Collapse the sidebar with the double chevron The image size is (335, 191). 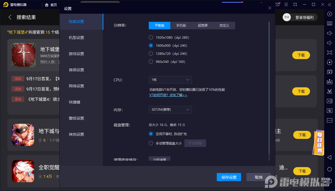point(329,4)
